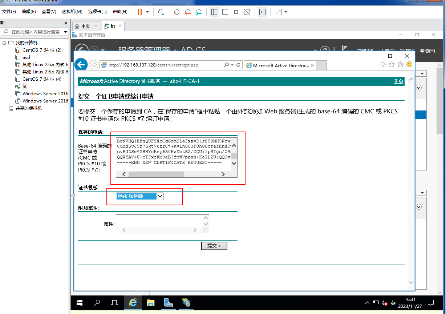Click the IE feedback smiley icon
Viewport: 446px width, 314px height.
409,64
